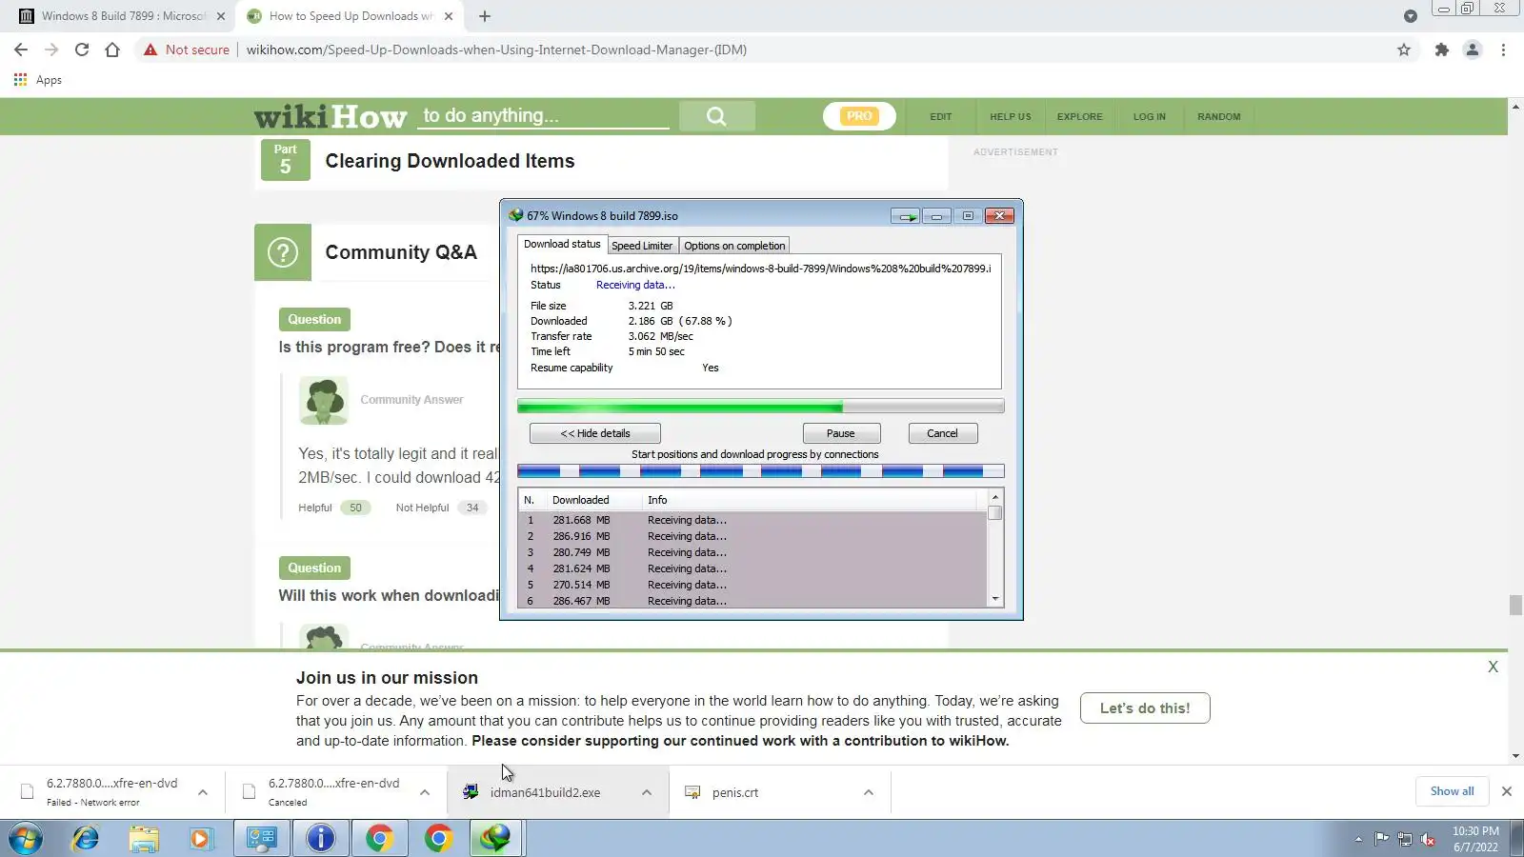
Task: Reload the wikiHow page
Action: click(x=82, y=50)
